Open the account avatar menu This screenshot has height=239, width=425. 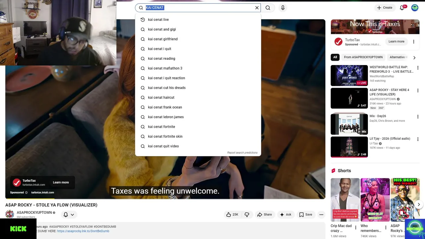coord(415,8)
